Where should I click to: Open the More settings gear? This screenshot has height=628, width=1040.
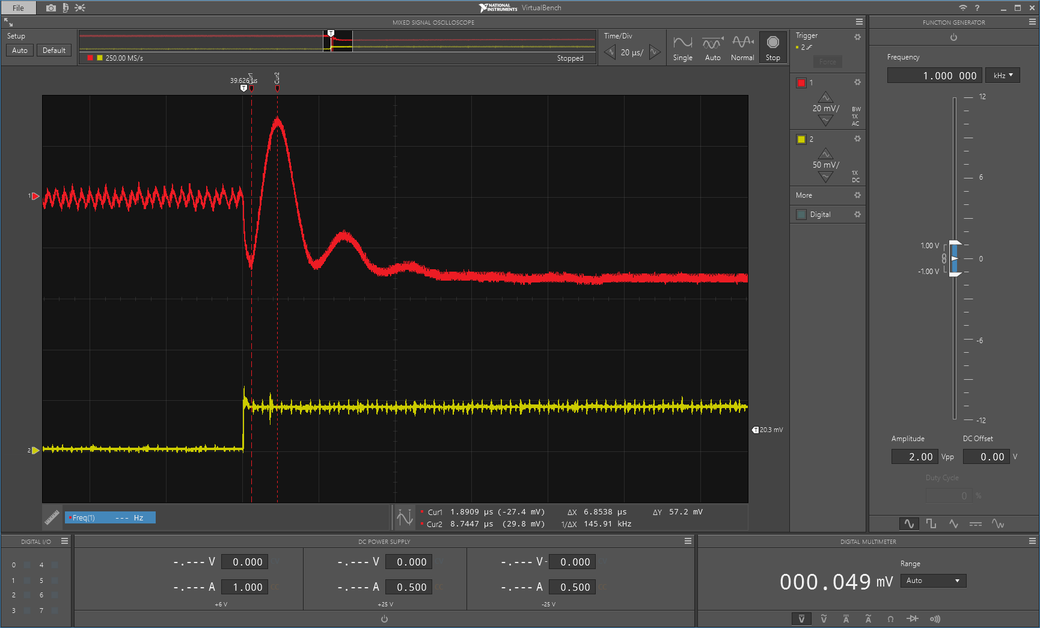(857, 195)
